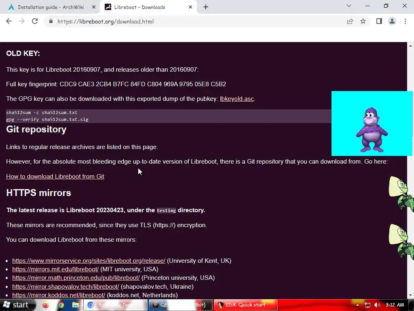Open the Princeton math mirror link

76,278
